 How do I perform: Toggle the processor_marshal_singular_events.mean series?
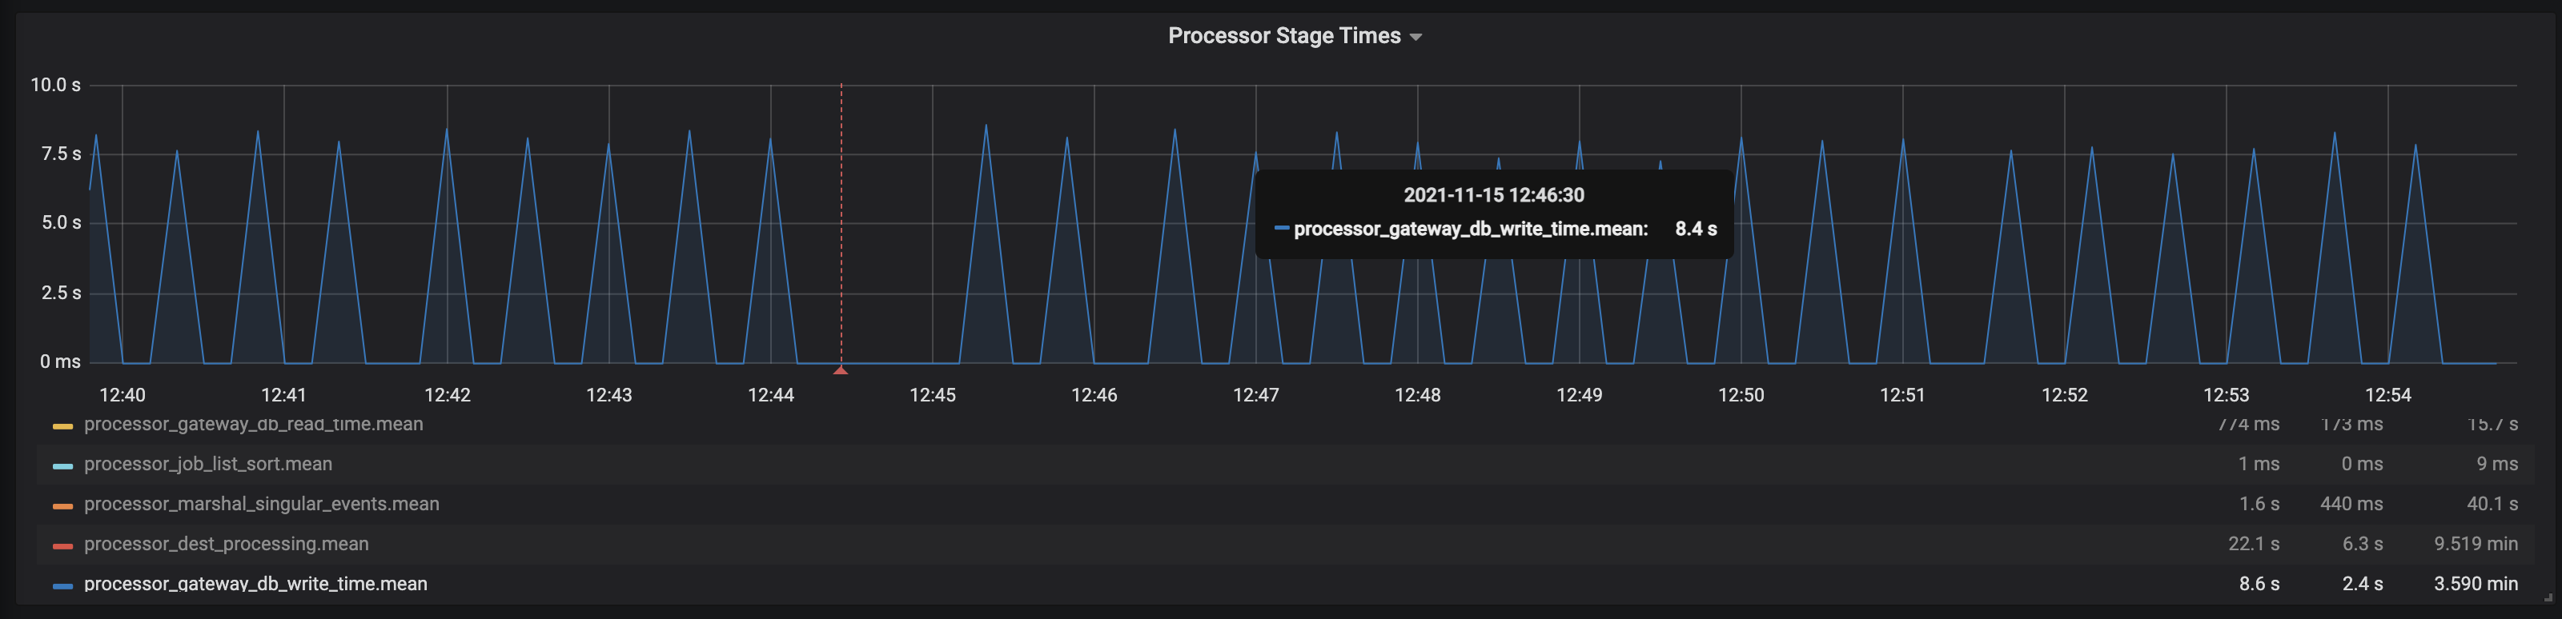(x=260, y=504)
